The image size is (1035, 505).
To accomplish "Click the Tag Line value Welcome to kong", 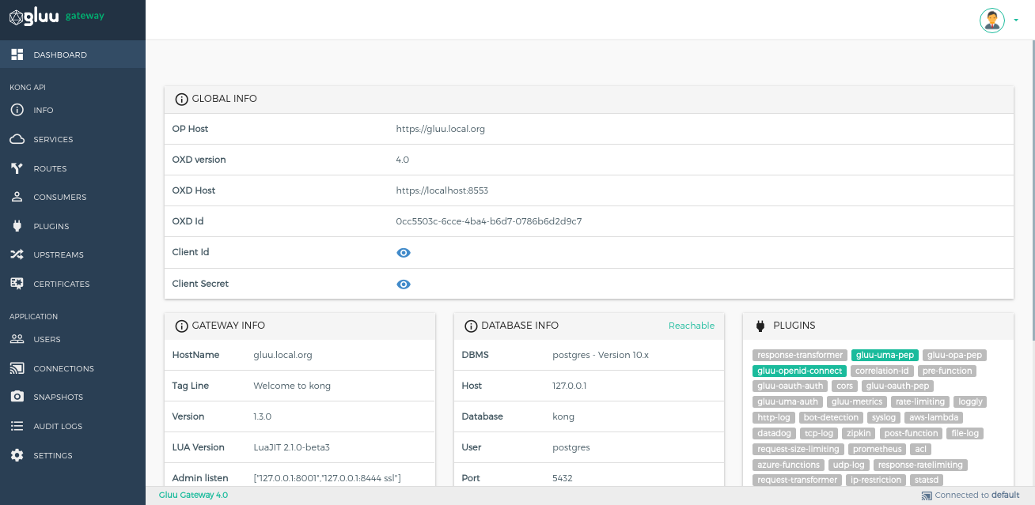I will (292, 386).
